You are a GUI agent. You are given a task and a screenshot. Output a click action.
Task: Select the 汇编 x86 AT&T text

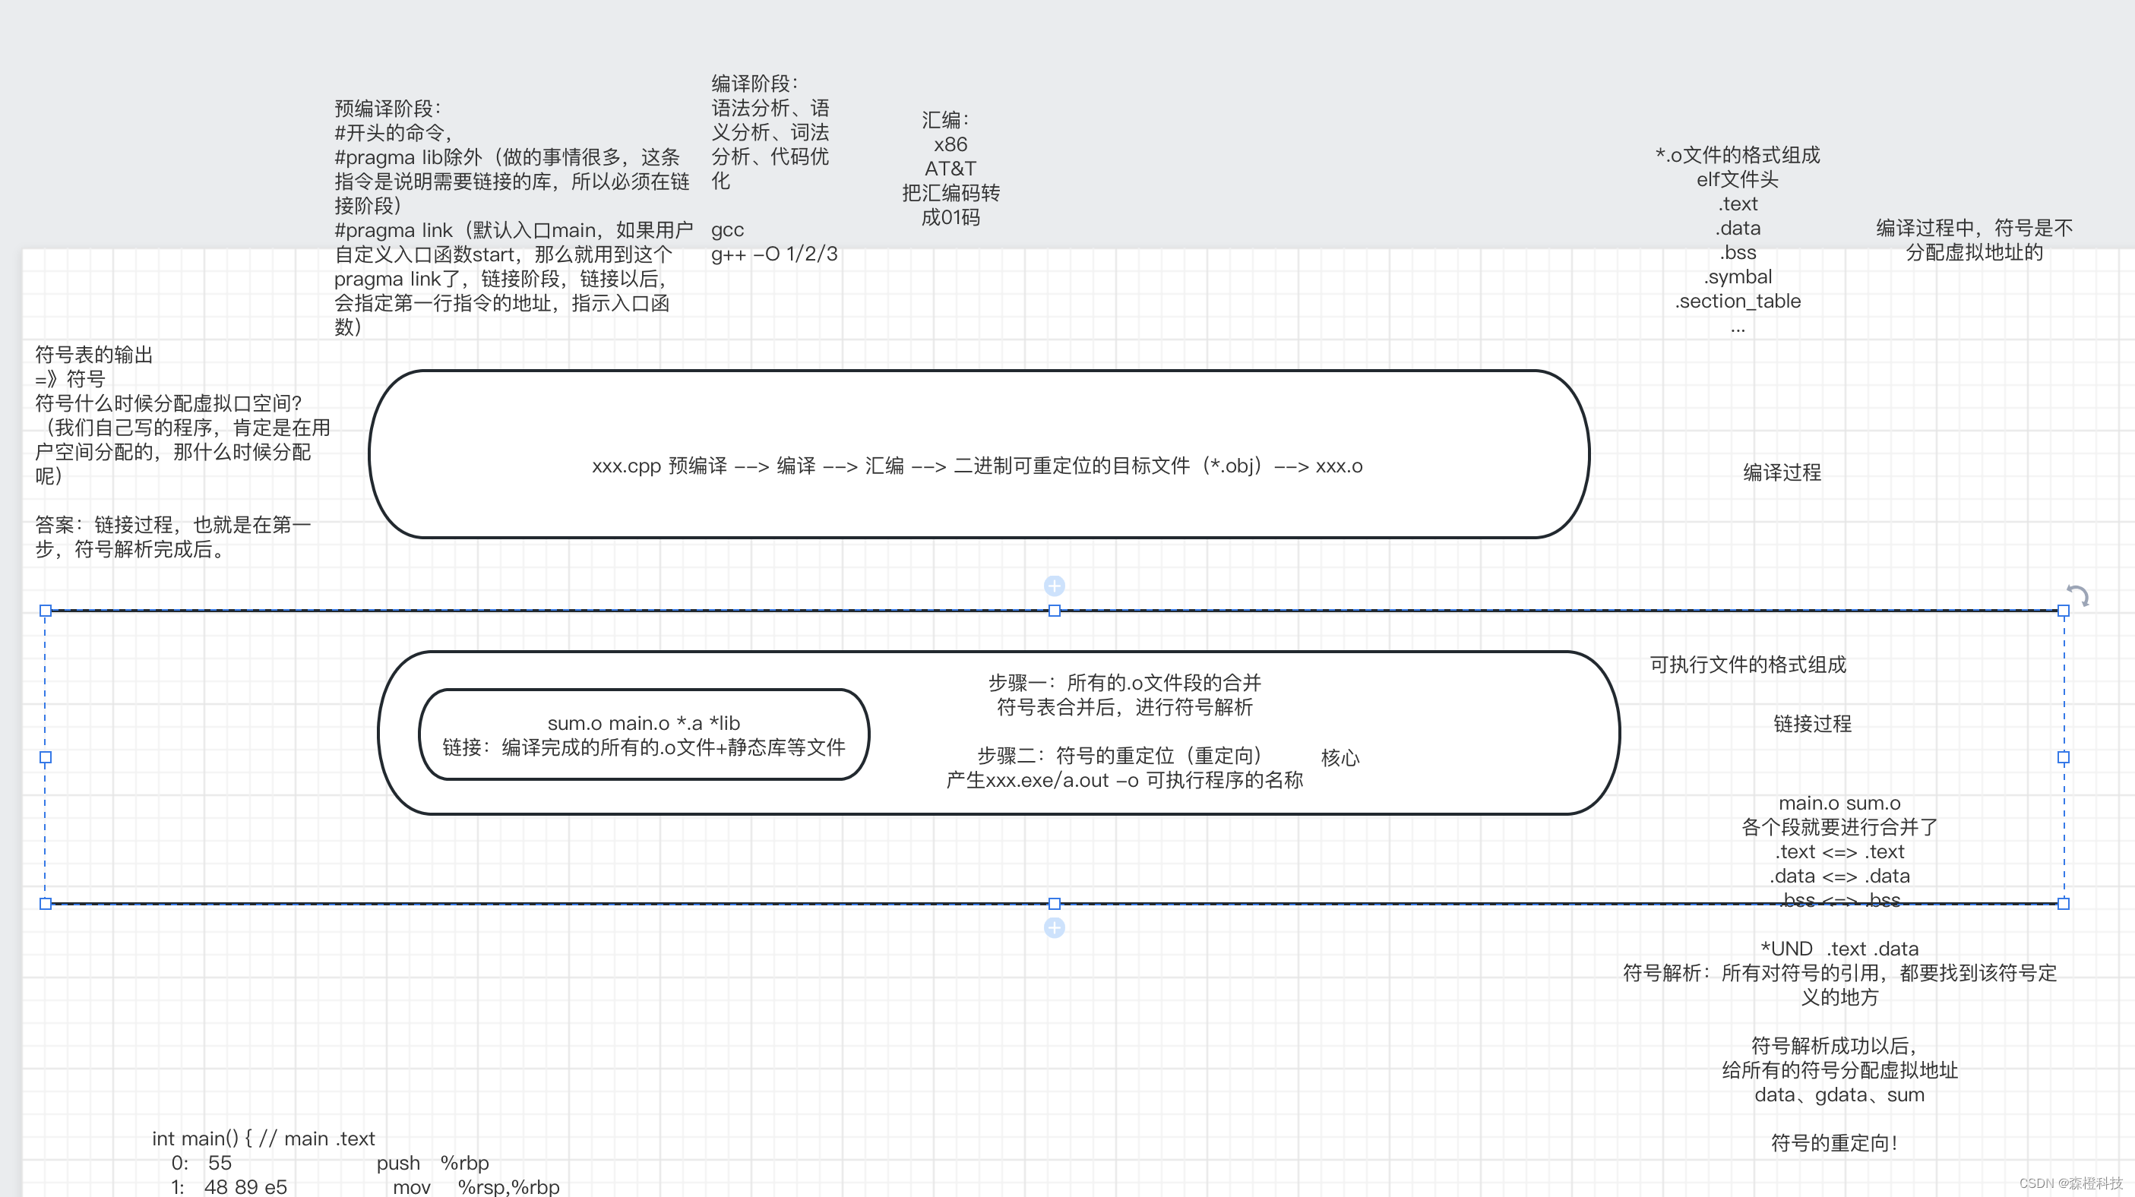tap(950, 168)
